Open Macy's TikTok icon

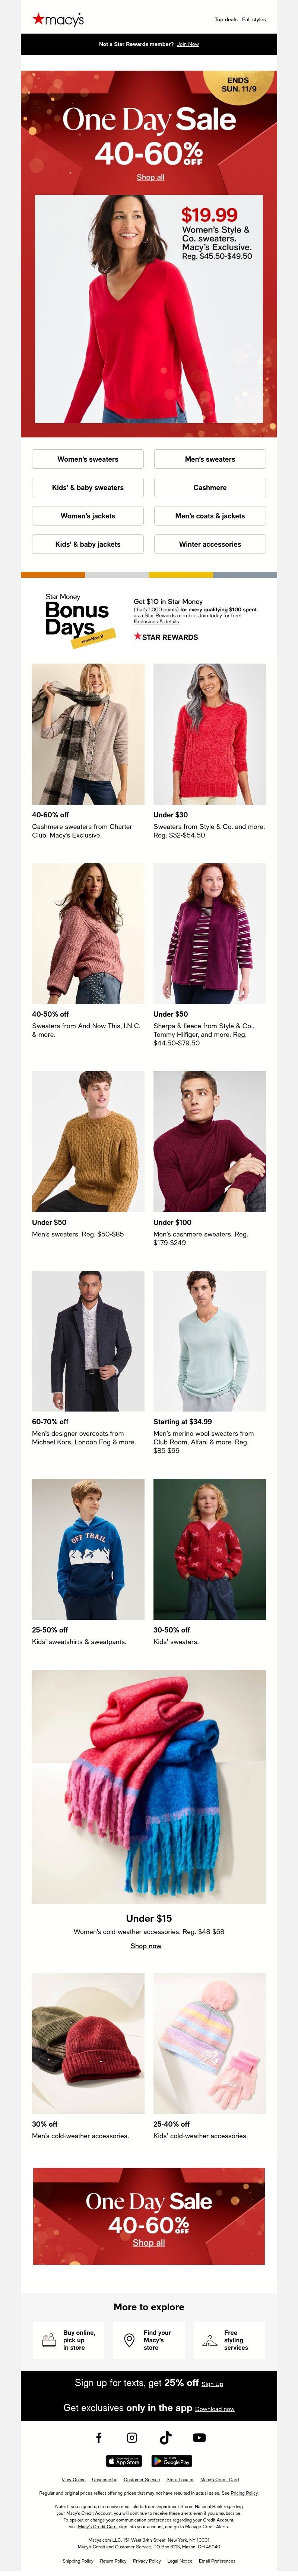tap(165, 2437)
